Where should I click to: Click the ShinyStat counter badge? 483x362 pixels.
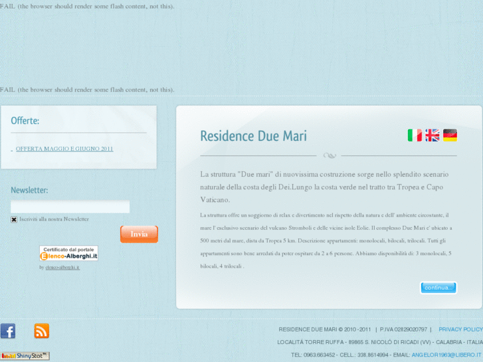[x=25, y=356]
